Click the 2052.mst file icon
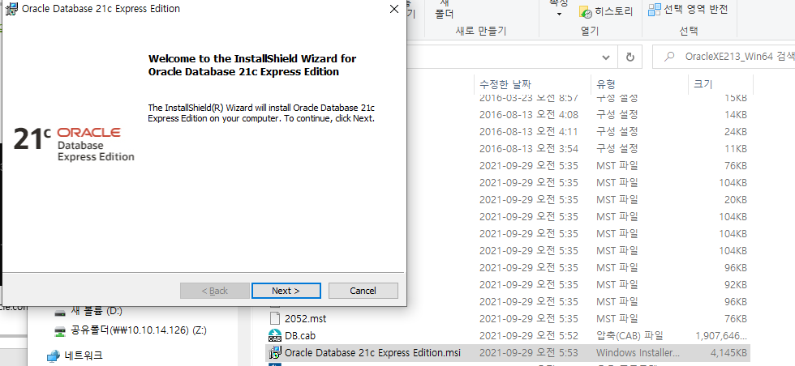This screenshot has height=366, width=795. tap(275, 318)
